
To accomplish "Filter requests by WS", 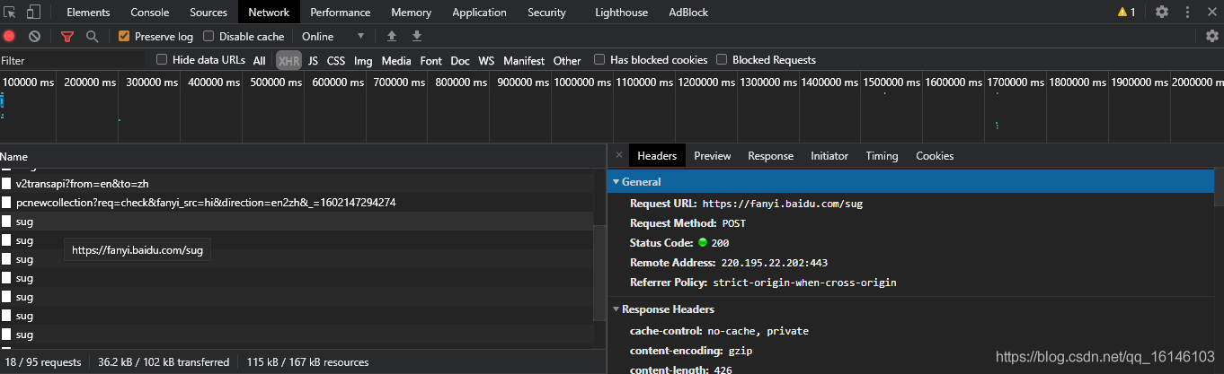I will pos(486,61).
